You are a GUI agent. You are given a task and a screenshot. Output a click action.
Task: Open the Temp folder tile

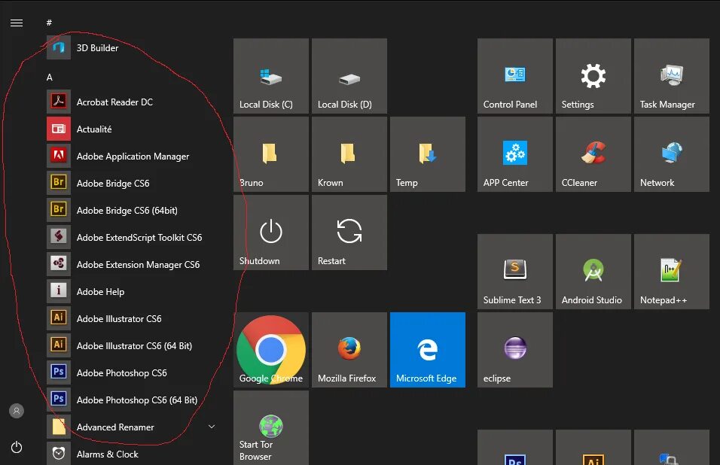coord(428,154)
